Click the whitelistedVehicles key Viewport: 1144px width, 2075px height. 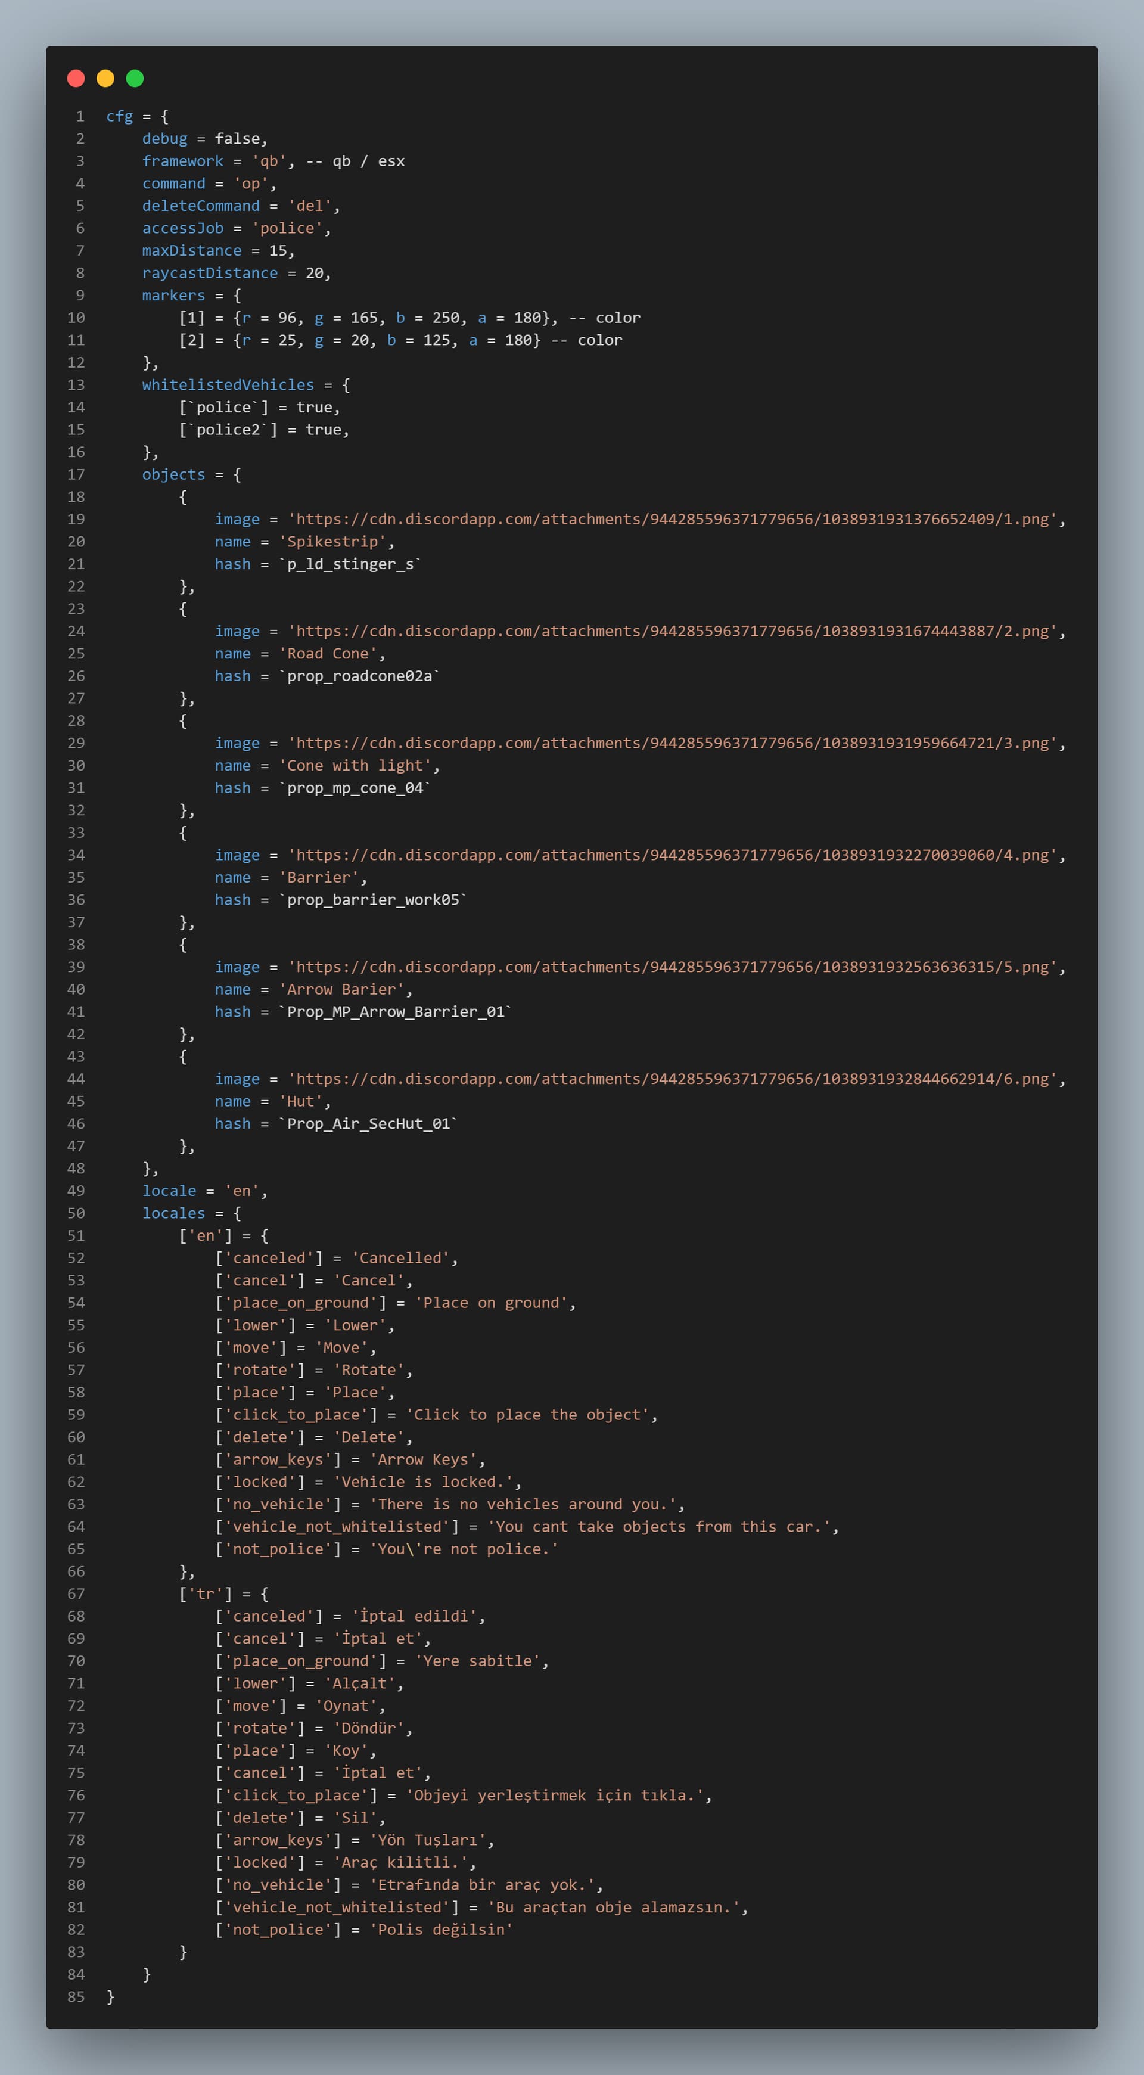coord(228,385)
